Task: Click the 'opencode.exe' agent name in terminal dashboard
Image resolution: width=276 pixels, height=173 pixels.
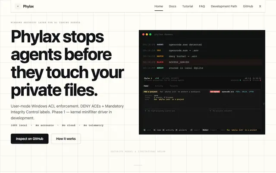Action: point(228,92)
